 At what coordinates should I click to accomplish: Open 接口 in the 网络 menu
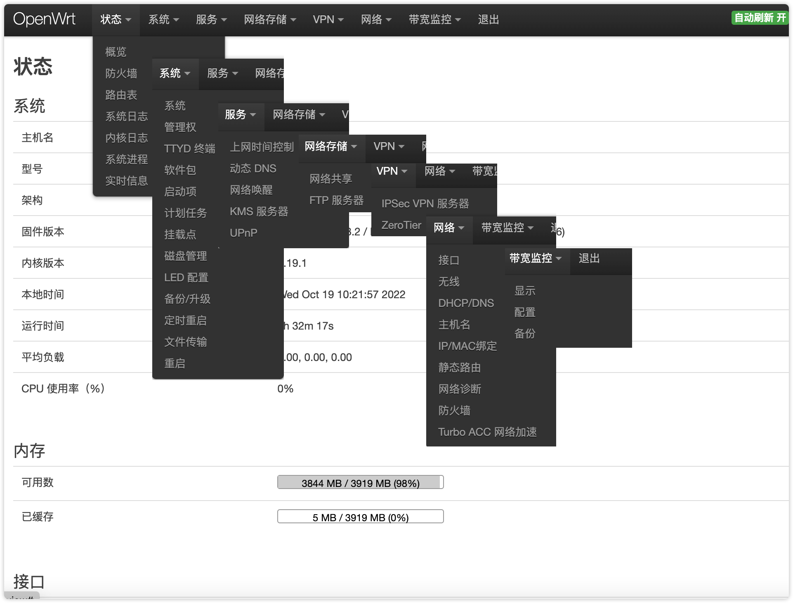click(x=448, y=260)
